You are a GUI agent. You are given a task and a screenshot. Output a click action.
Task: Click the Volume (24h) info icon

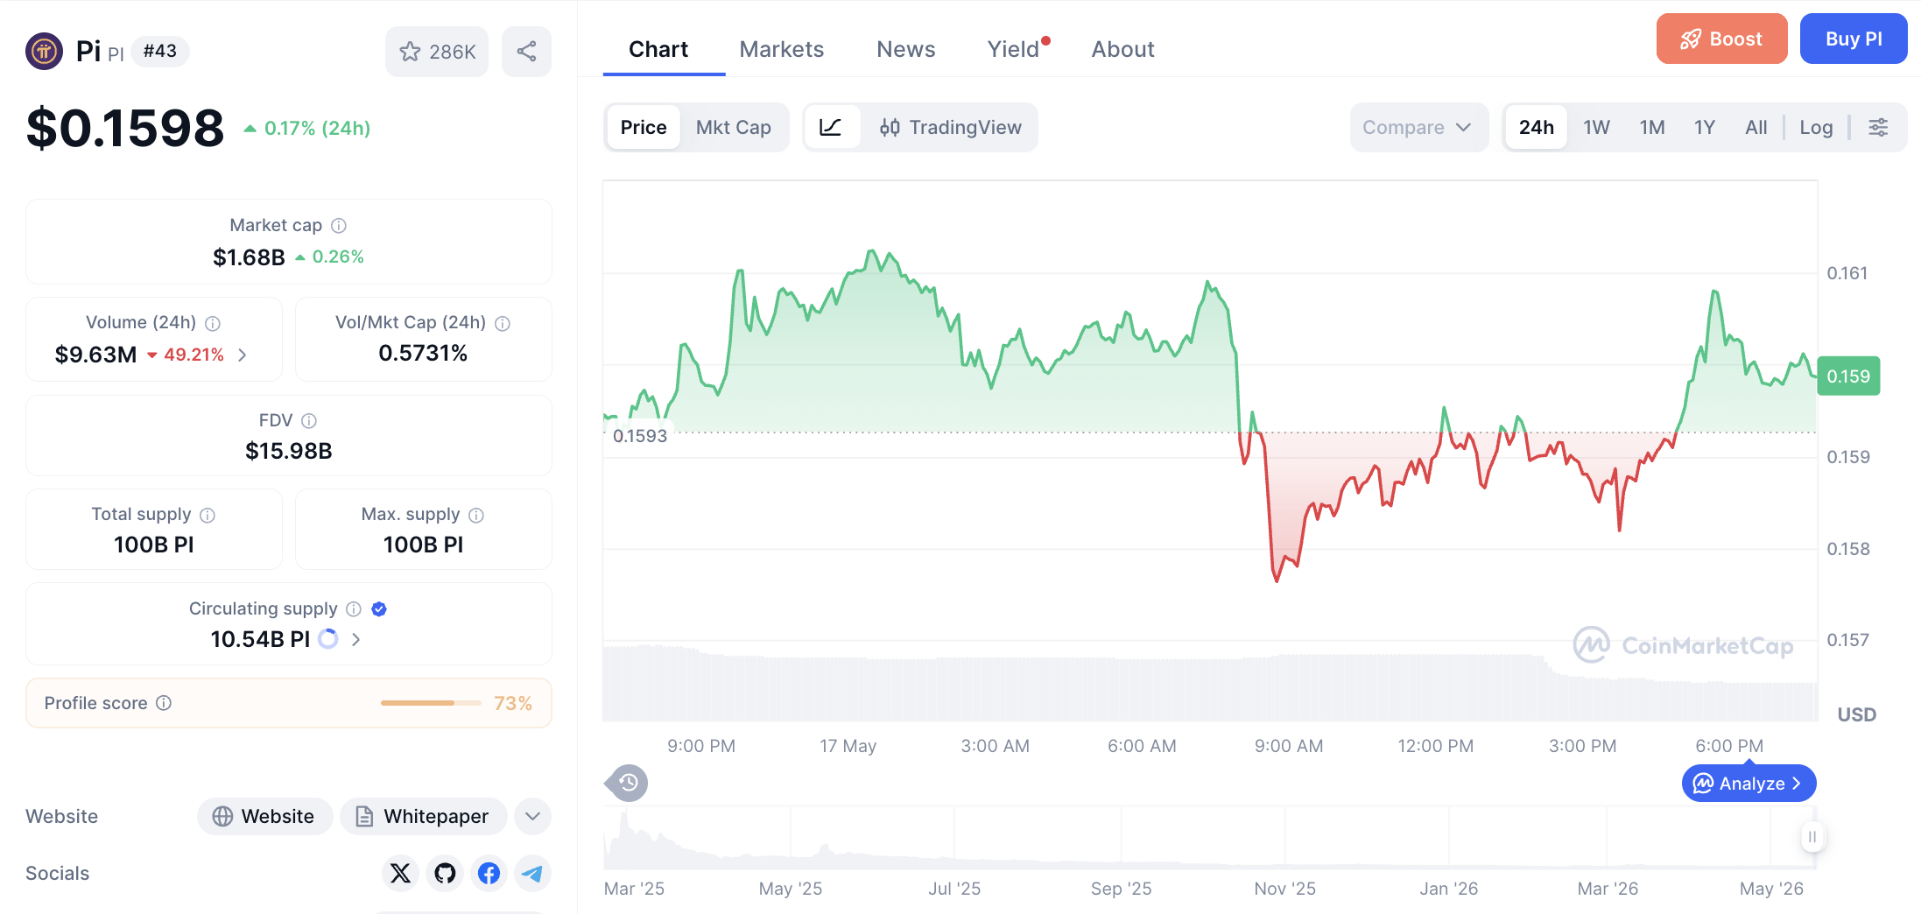pyautogui.click(x=213, y=323)
